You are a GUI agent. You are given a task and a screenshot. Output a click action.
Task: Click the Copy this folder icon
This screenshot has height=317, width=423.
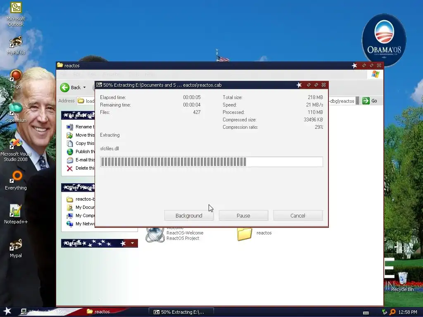(x=70, y=143)
